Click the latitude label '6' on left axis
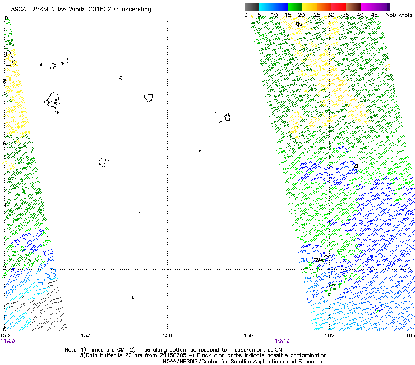Image resolution: width=415 pixels, height=365 pixels. [x=4, y=143]
